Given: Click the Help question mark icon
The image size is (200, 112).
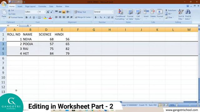Looking at the screenshot, I should 188,6.
